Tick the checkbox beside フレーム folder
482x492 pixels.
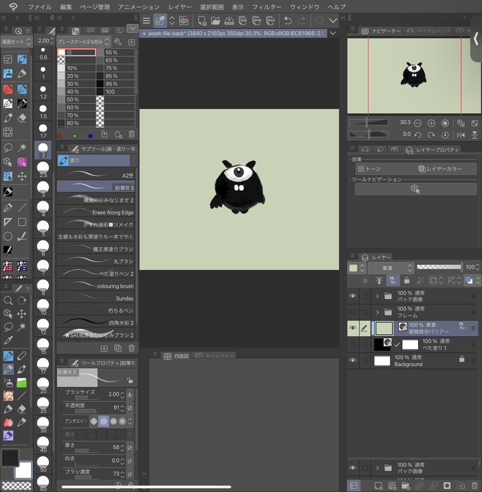tap(365, 312)
